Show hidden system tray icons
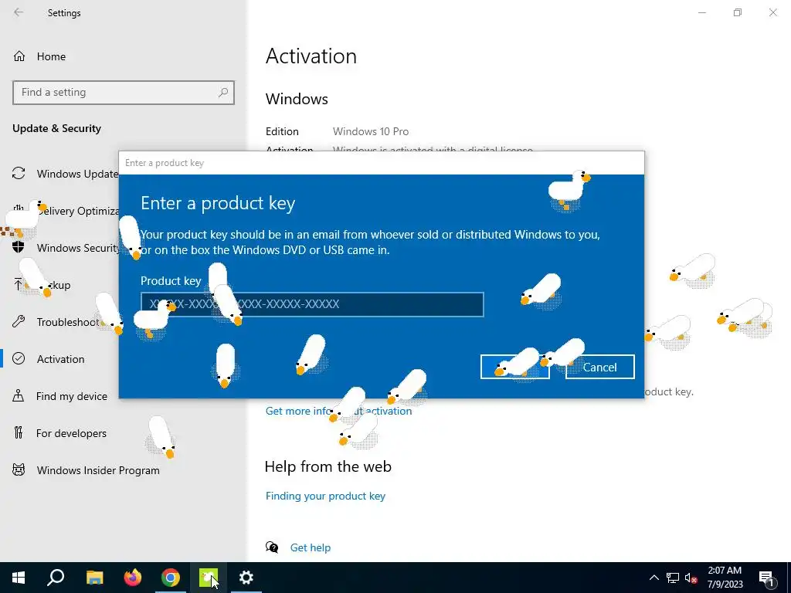The image size is (791, 593). coord(654,578)
